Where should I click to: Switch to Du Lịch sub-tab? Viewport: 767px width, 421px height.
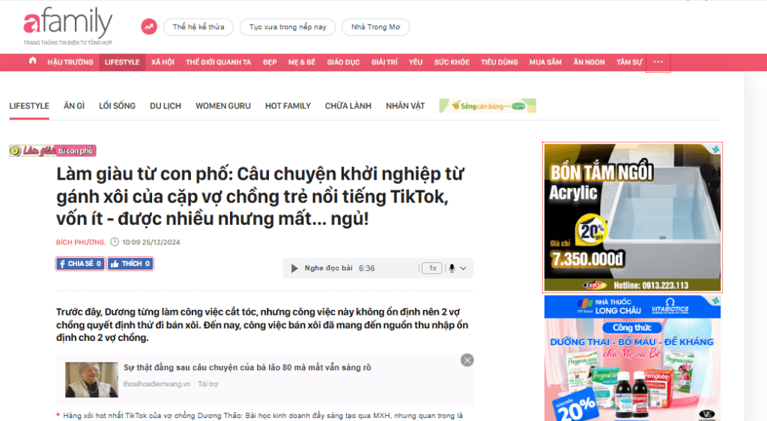[x=166, y=106]
